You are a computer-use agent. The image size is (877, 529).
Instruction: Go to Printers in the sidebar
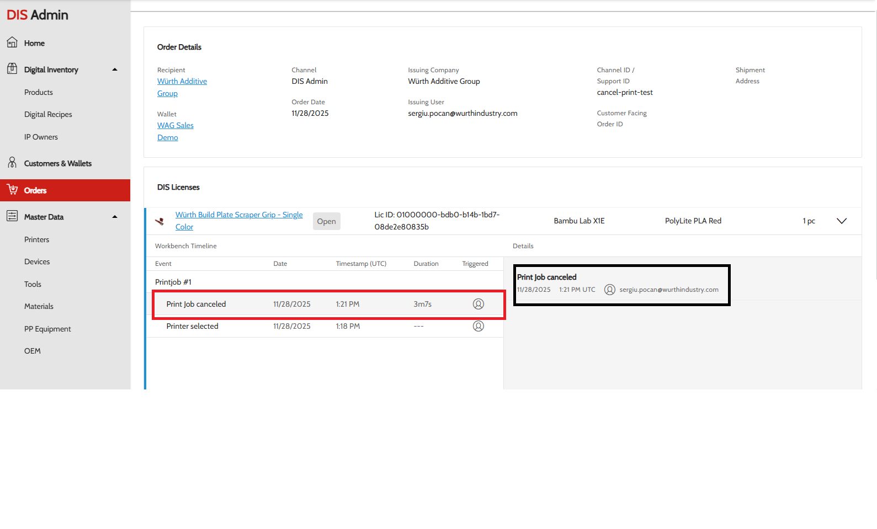[37, 239]
